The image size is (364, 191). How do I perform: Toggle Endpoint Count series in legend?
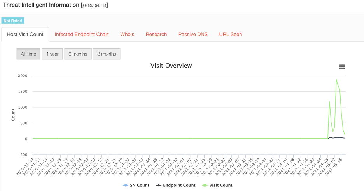[x=179, y=185]
